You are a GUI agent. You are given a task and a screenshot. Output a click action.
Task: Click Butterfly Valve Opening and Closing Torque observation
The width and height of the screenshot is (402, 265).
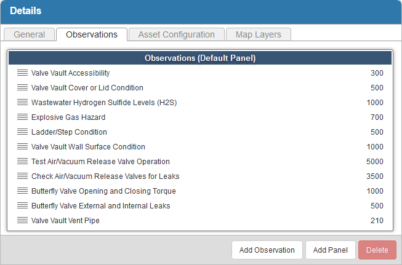point(103,191)
